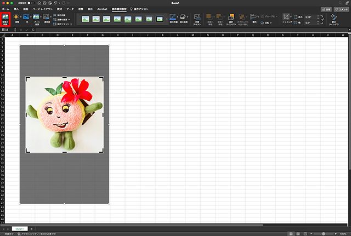This screenshot has height=236, width=351.
Task: Open the ページレイアウト tab
Action: tap(41, 9)
